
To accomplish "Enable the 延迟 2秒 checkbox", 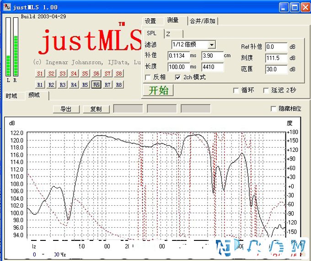I will (266, 91).
